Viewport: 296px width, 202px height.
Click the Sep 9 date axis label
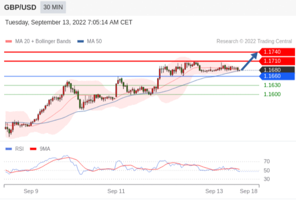click(x=31, y=191)
